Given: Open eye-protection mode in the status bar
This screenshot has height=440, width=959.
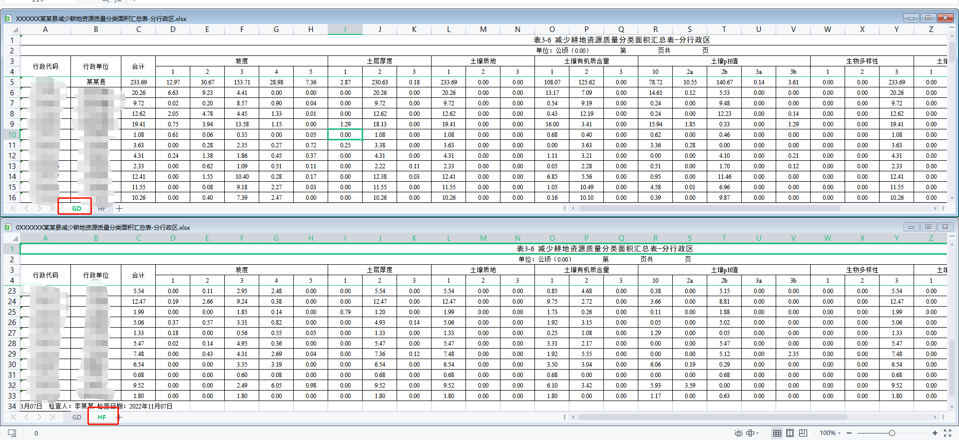Looking at the screenshot, I should [x=738, y=433].
